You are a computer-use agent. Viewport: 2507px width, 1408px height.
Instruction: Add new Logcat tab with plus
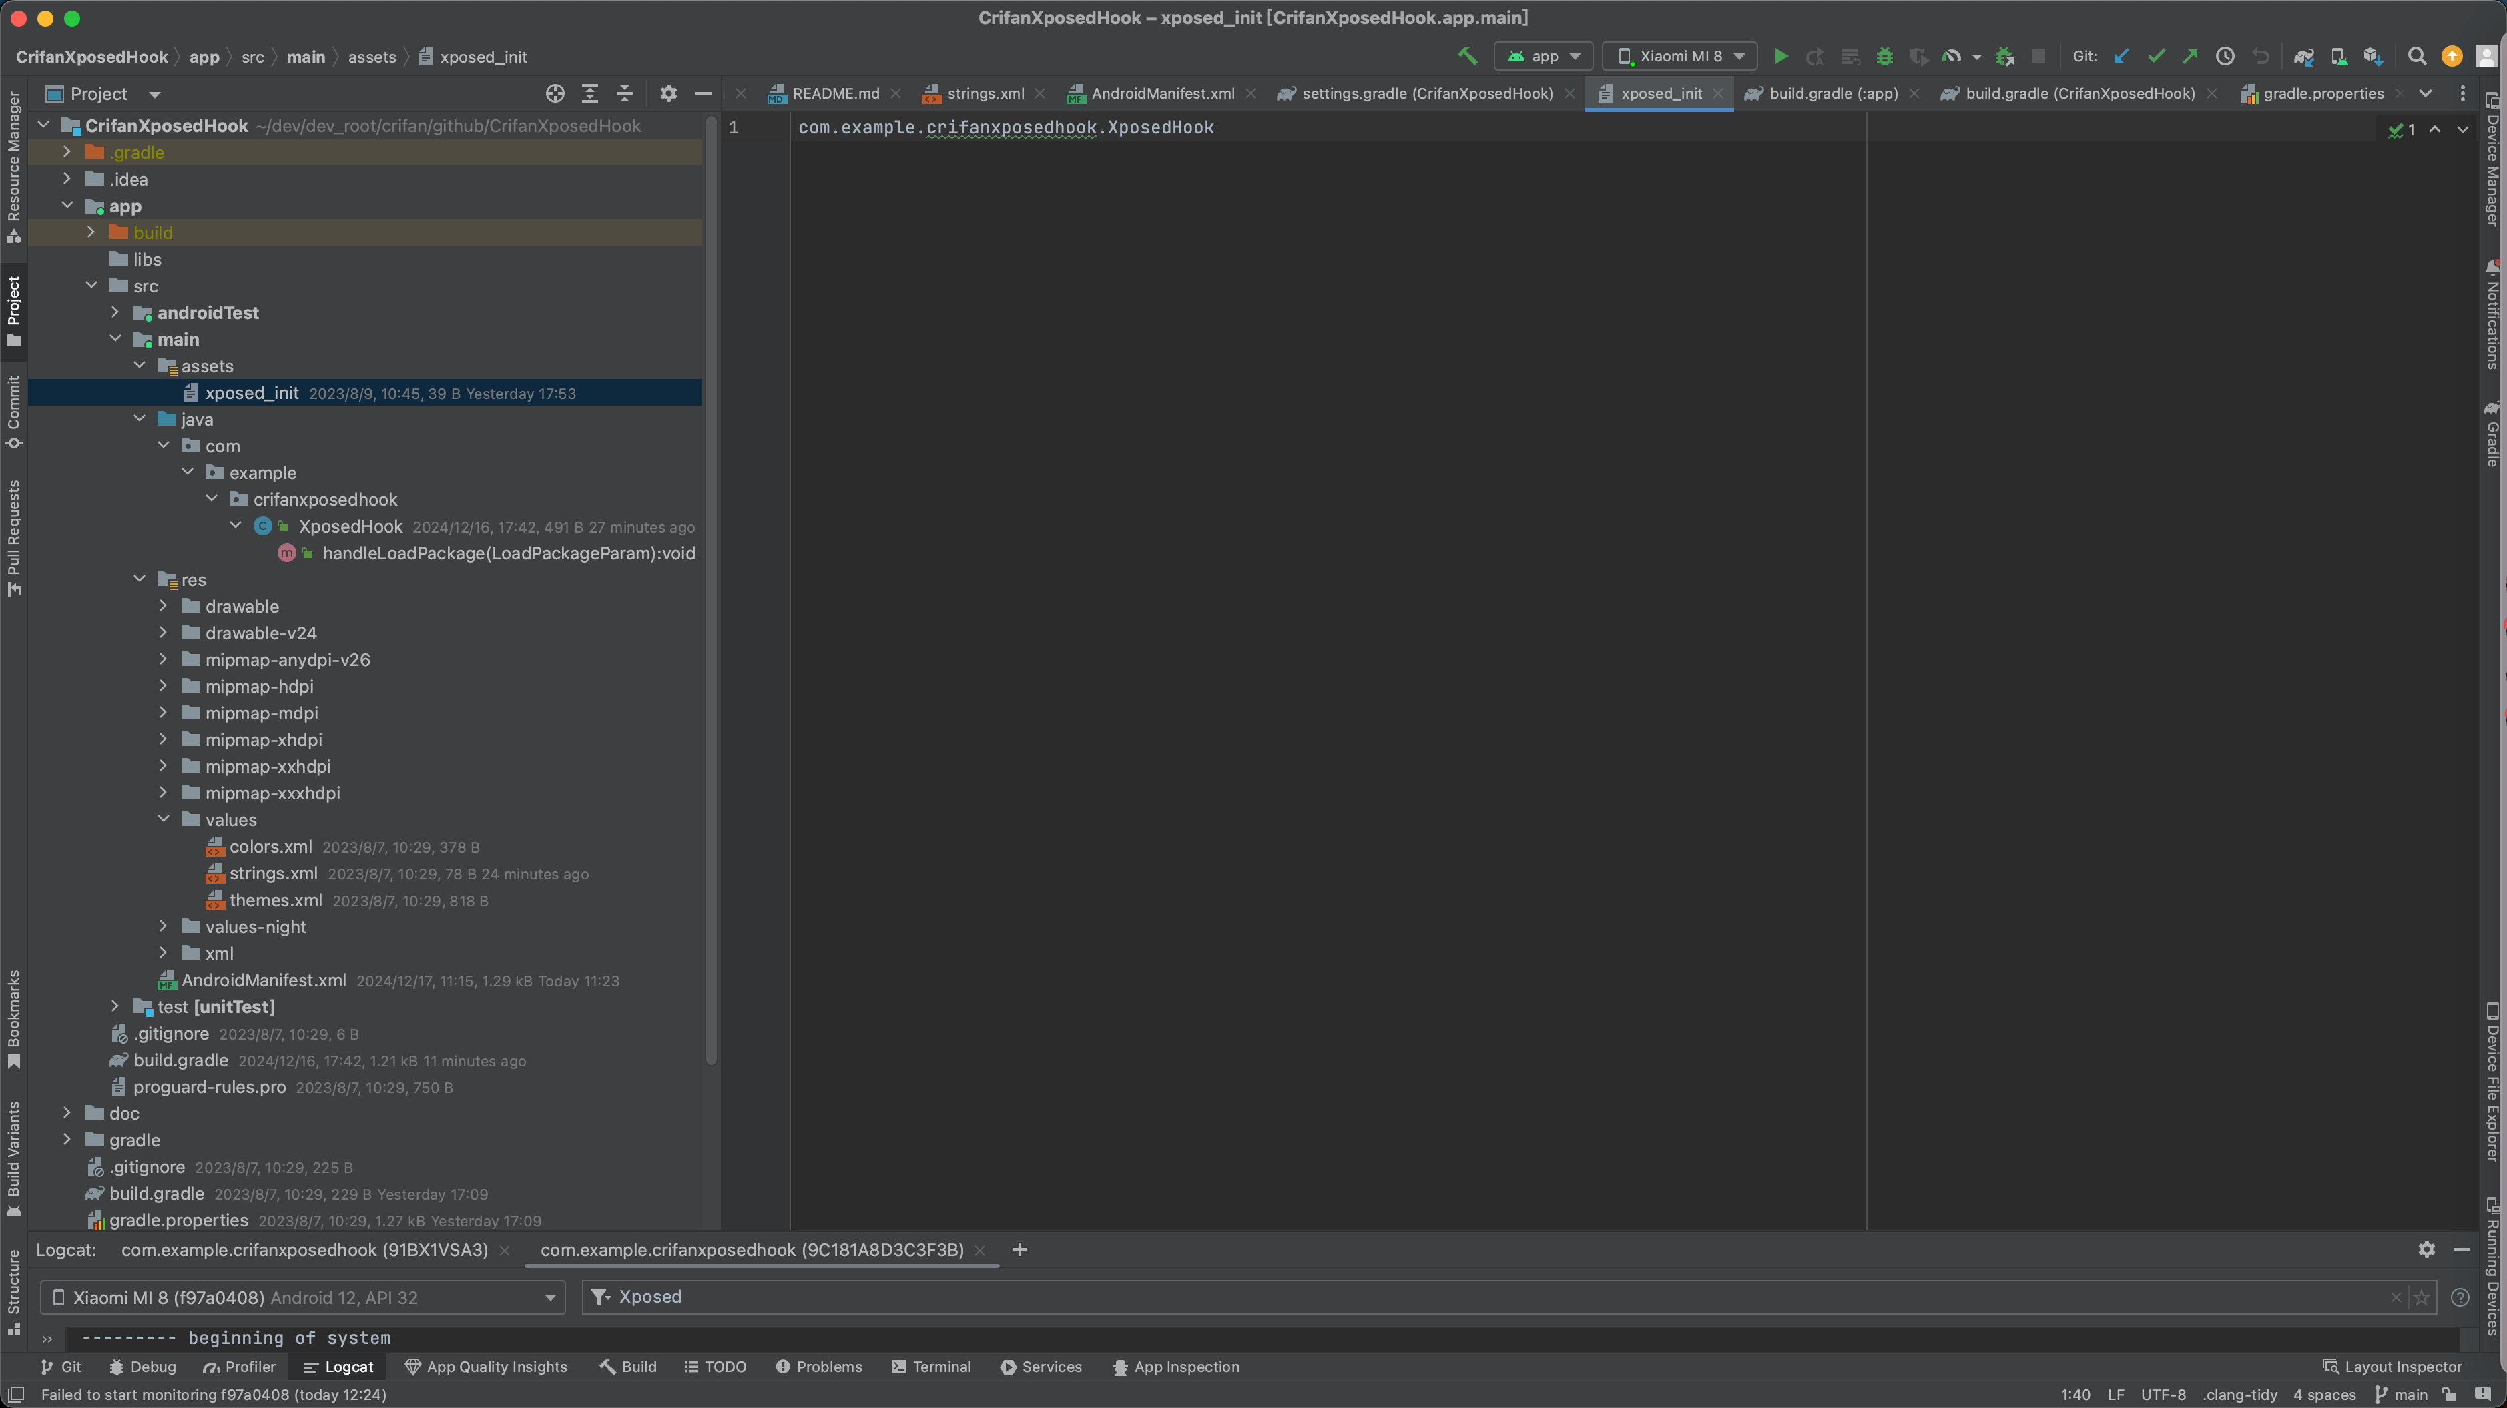point(1019,1249)
